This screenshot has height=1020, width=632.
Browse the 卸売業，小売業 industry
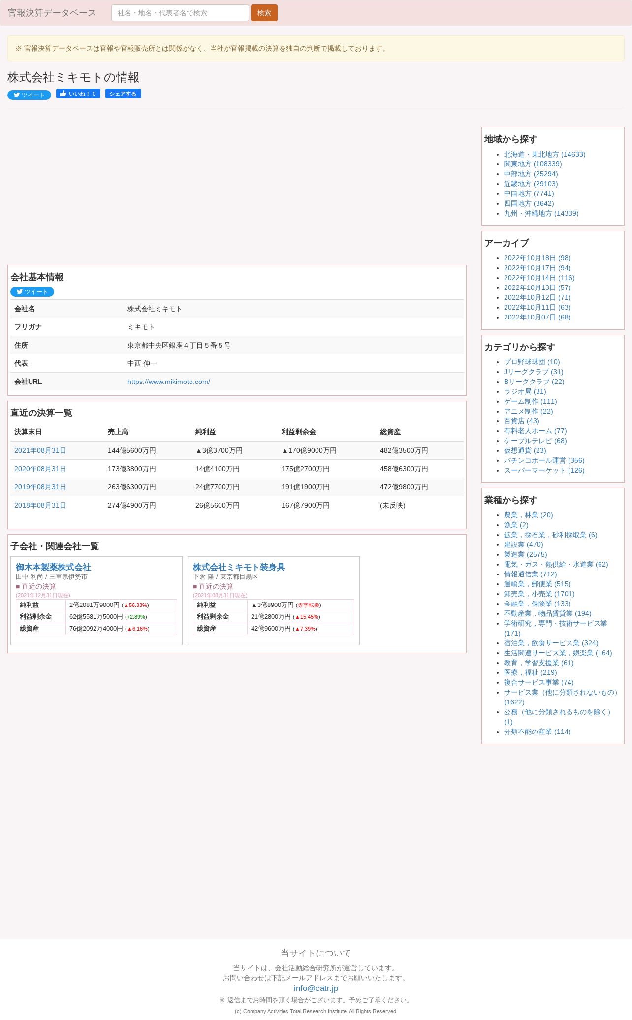click(x=539, y=594)
